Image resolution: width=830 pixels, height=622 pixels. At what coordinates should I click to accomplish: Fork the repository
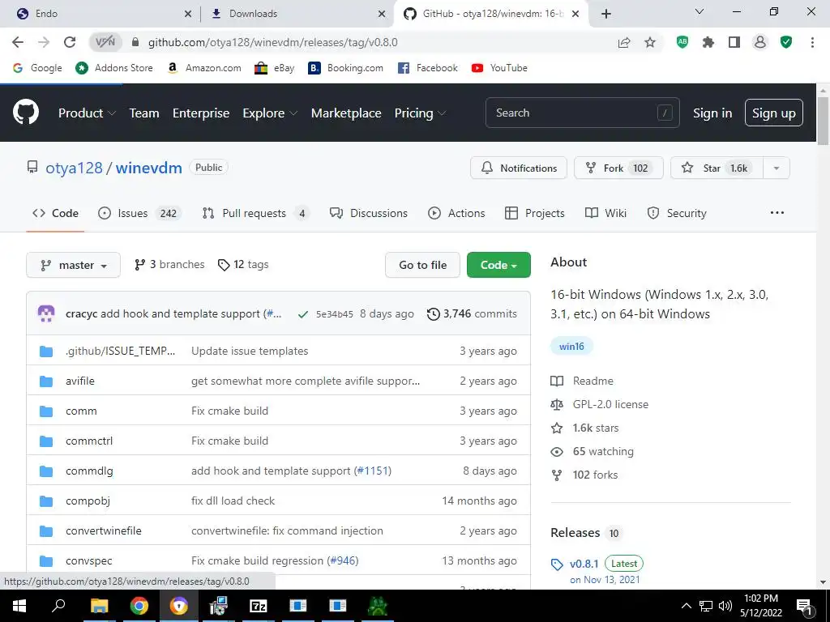[x=618, y=168]
